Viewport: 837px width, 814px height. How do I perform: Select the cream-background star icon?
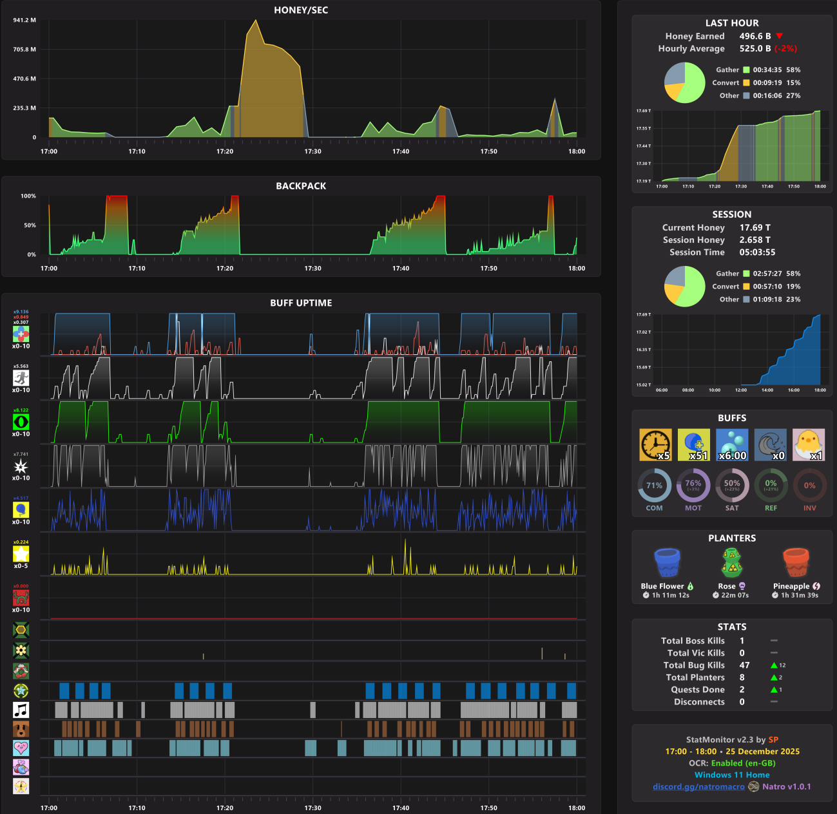point(21,786)
